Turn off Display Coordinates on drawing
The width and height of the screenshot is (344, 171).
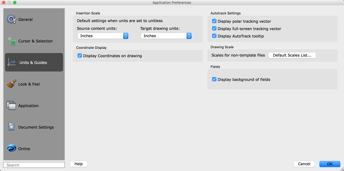(x=80, y=56)
